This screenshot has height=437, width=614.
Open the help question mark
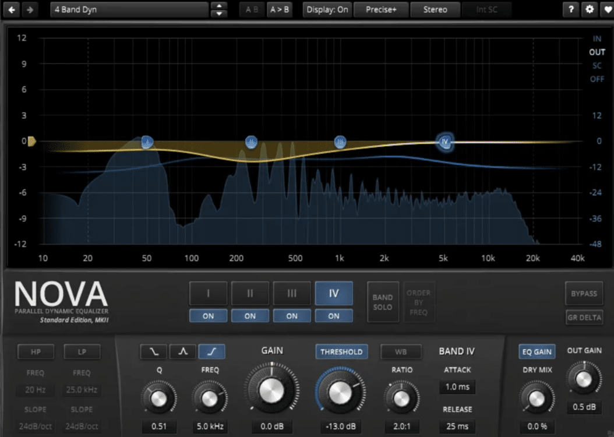(x=570, y=10)
